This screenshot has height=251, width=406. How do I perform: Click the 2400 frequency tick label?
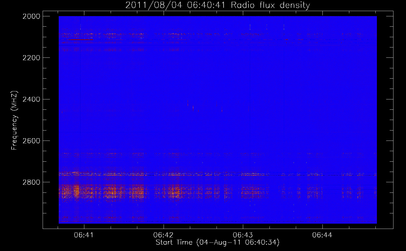point(31,99)
